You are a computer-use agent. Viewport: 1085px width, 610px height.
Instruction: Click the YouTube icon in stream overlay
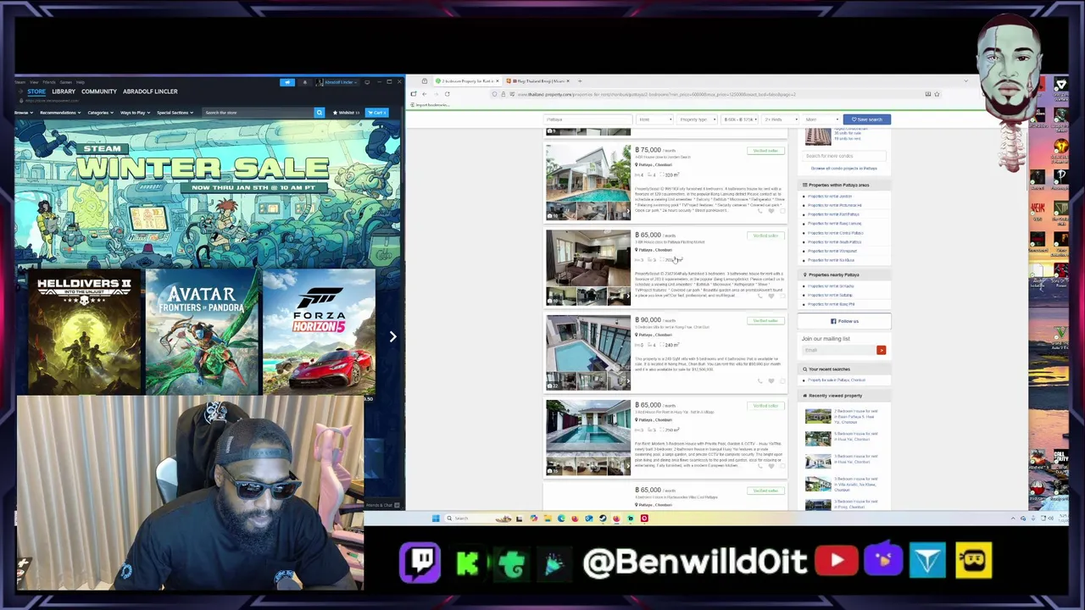pos(836,561)
